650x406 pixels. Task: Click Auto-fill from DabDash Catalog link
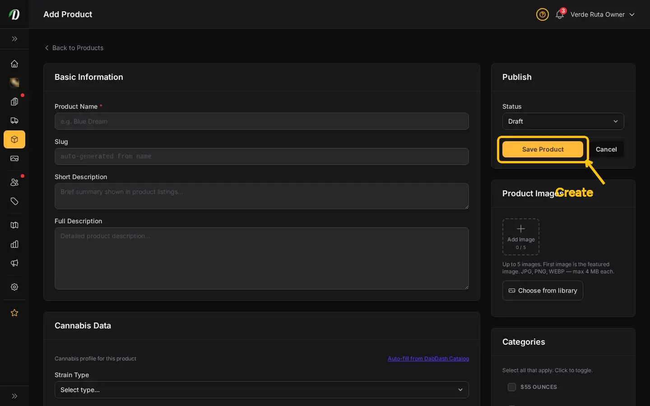pyautogui.click(x=428, y=359)
